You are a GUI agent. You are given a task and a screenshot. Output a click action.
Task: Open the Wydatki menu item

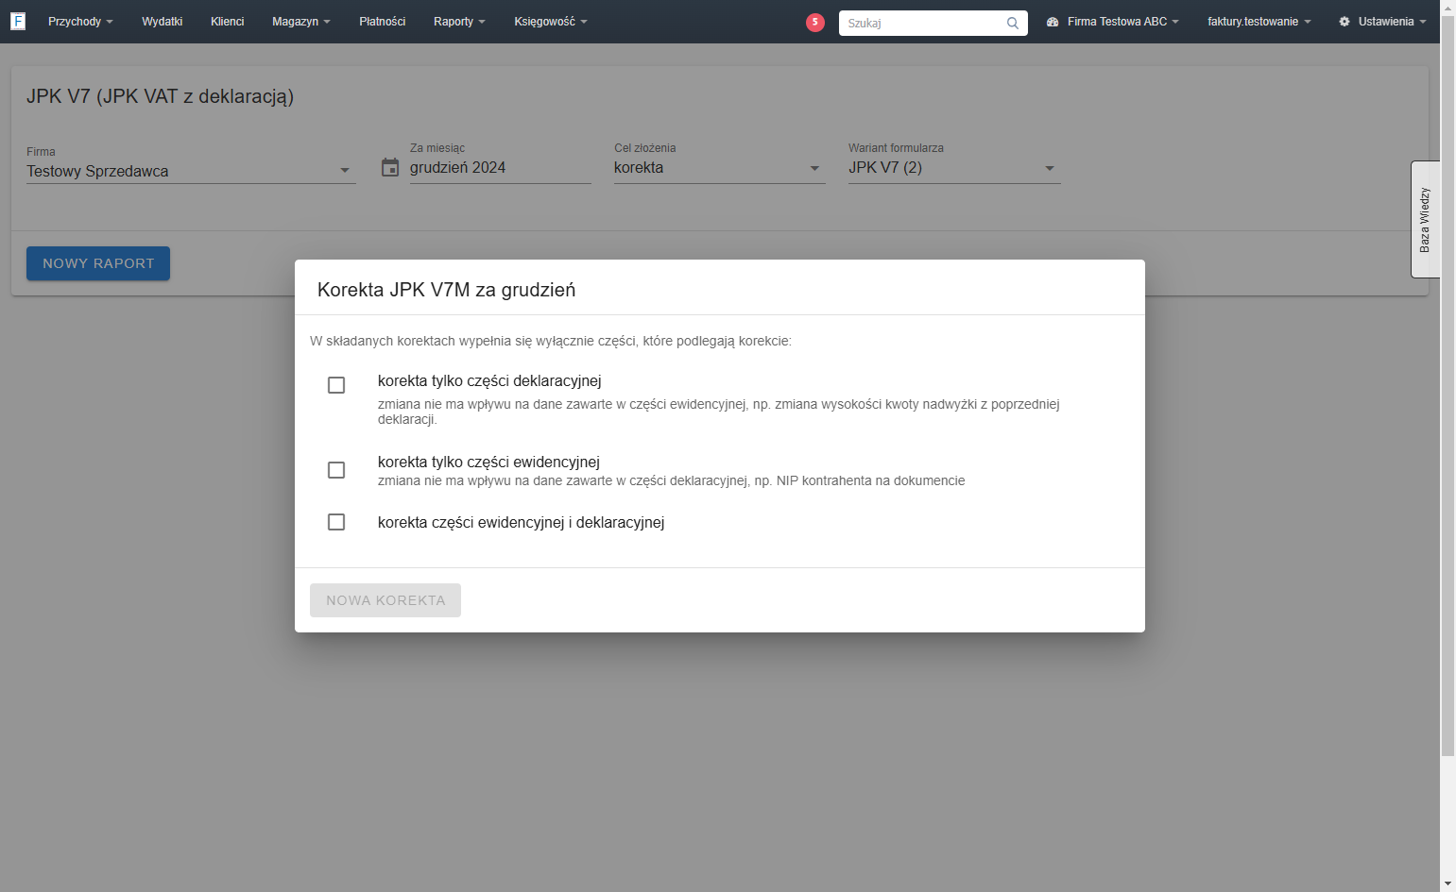coord(163,22)
